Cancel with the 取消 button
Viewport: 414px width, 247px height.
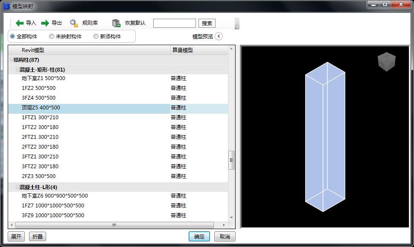coord(224,236)
